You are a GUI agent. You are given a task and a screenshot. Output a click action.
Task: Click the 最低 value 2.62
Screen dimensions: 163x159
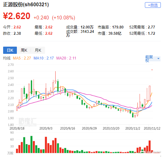(49, 33)
